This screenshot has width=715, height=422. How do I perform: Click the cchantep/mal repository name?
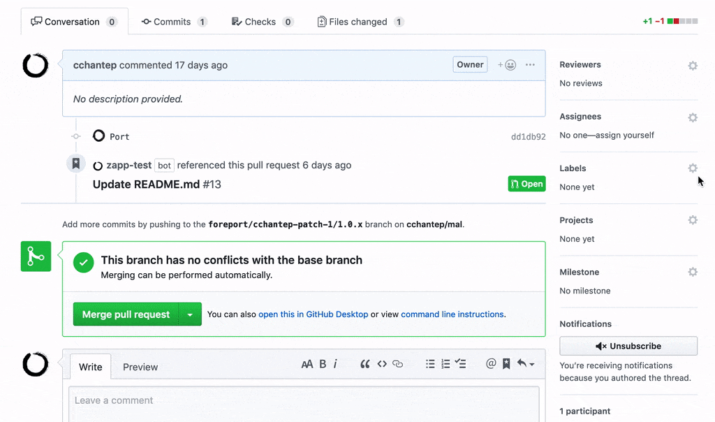coord(434,224)
